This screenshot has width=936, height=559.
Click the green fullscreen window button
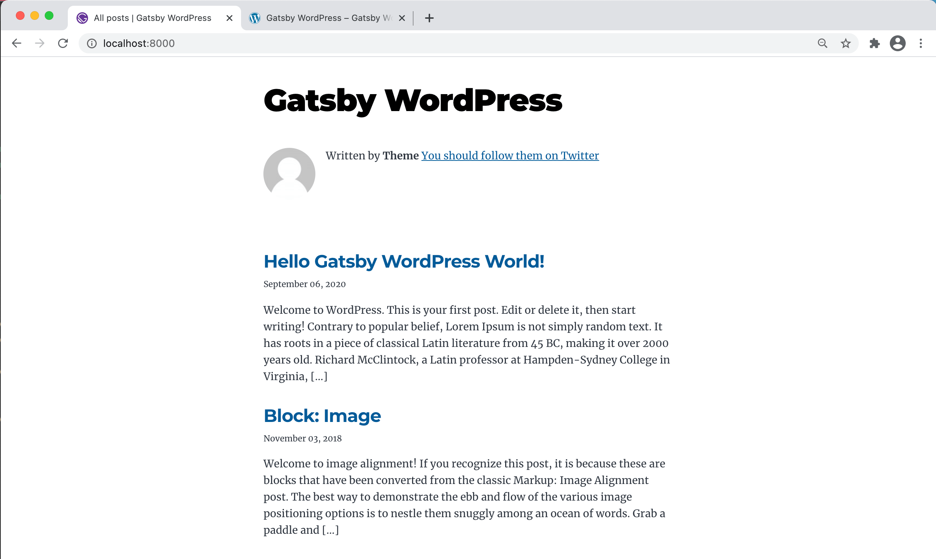[x=49, y=16]
